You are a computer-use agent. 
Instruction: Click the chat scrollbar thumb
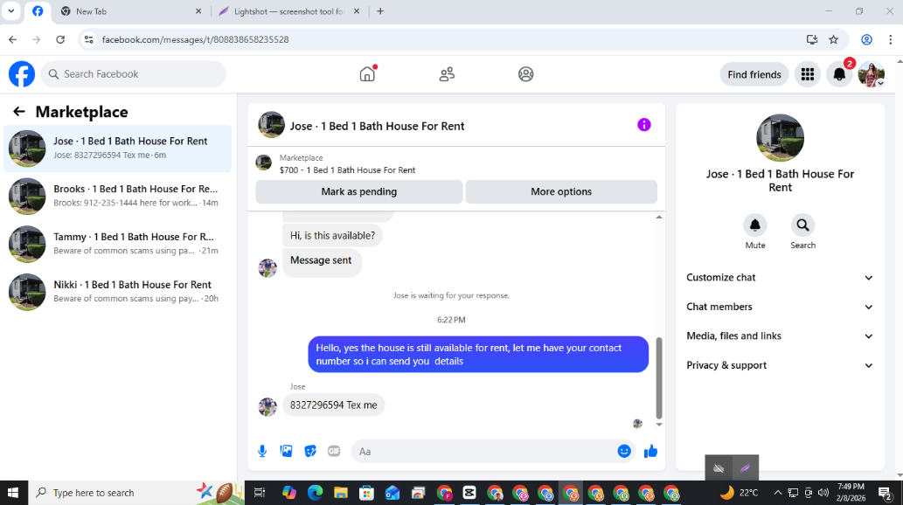659,378
